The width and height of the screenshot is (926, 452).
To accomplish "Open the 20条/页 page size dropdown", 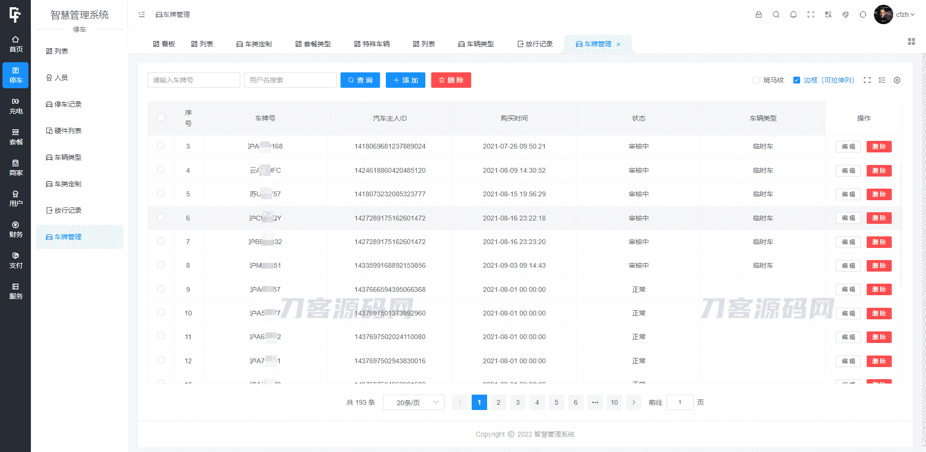I will pos(413,402).
